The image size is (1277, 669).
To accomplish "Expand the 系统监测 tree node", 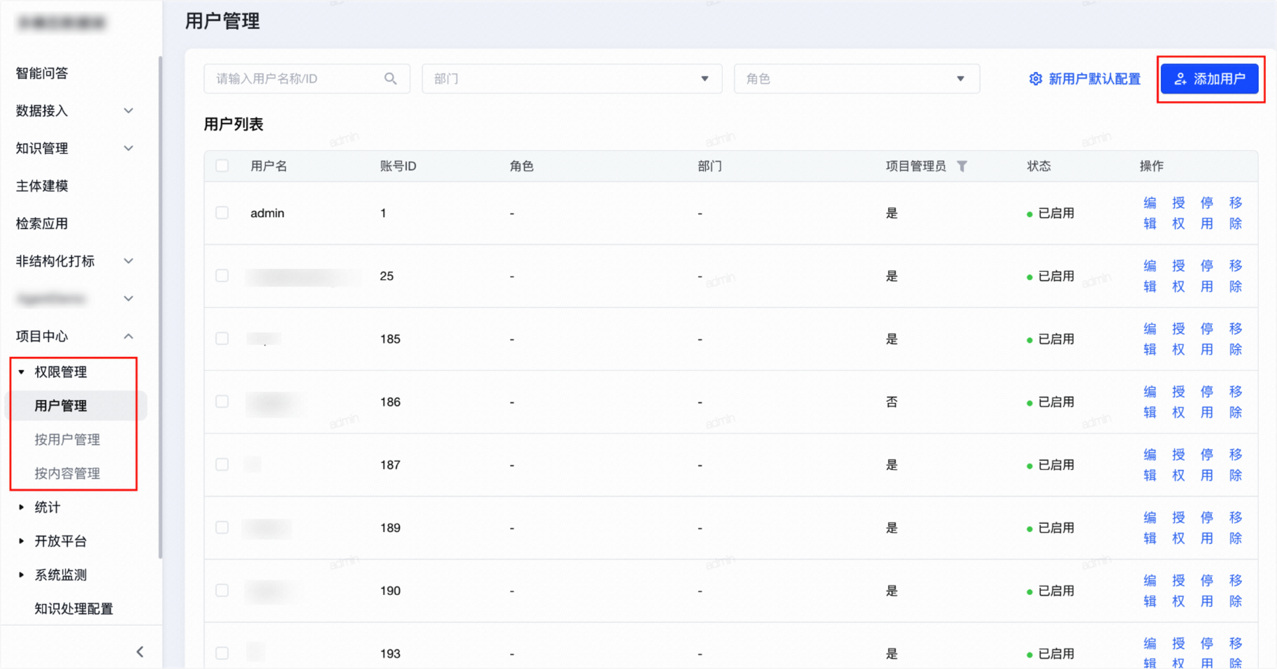I will click(22, 575).
